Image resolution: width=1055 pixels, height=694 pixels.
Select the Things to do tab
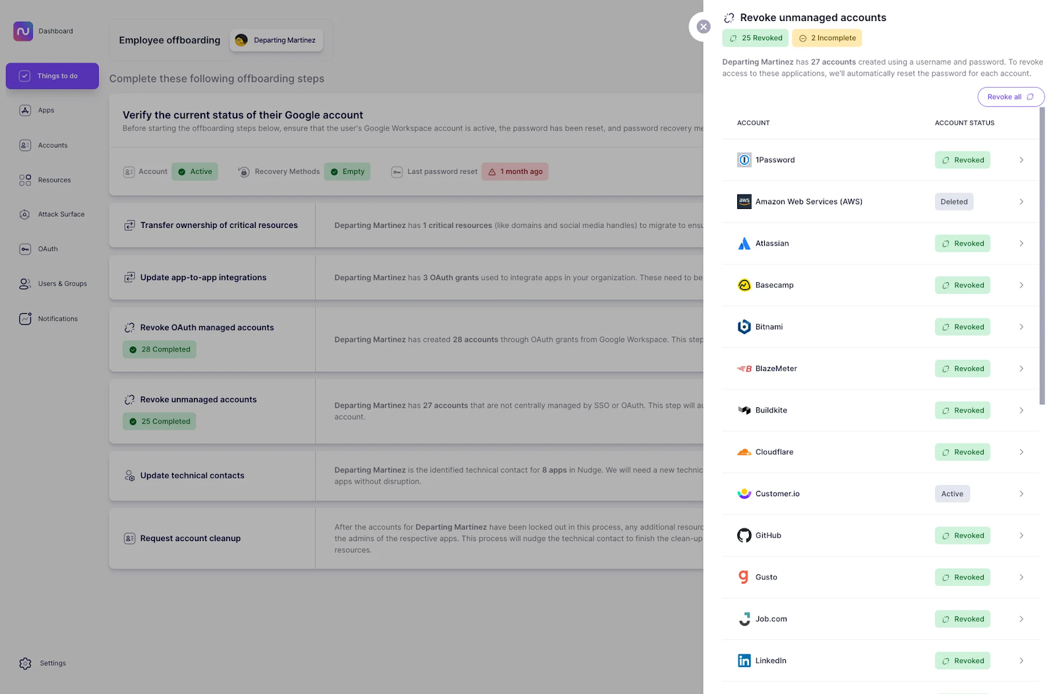point(52,76)
